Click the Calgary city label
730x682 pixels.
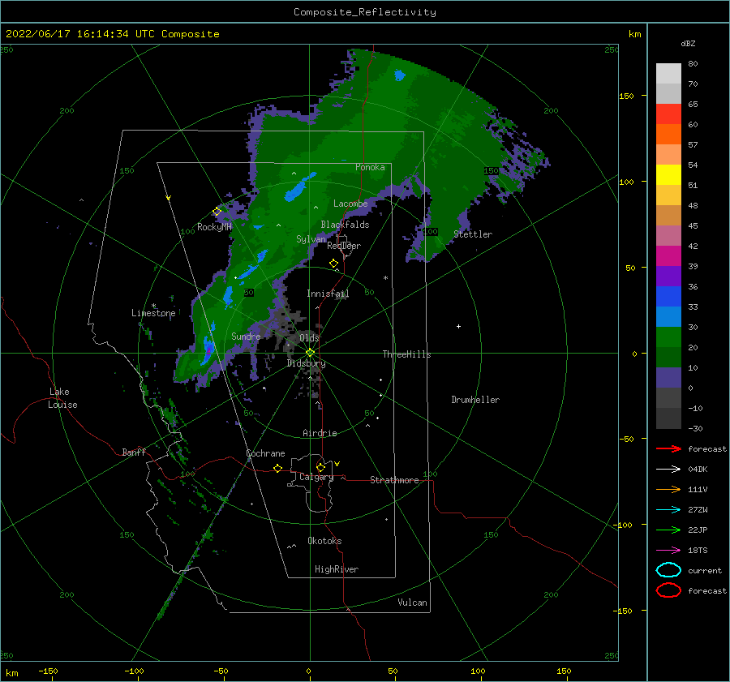[x=316, y=477]
